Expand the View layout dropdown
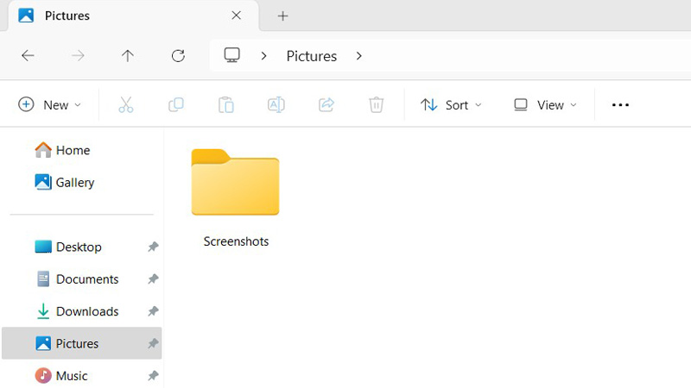Screen dimensions: 691x388 click(545, 105)
